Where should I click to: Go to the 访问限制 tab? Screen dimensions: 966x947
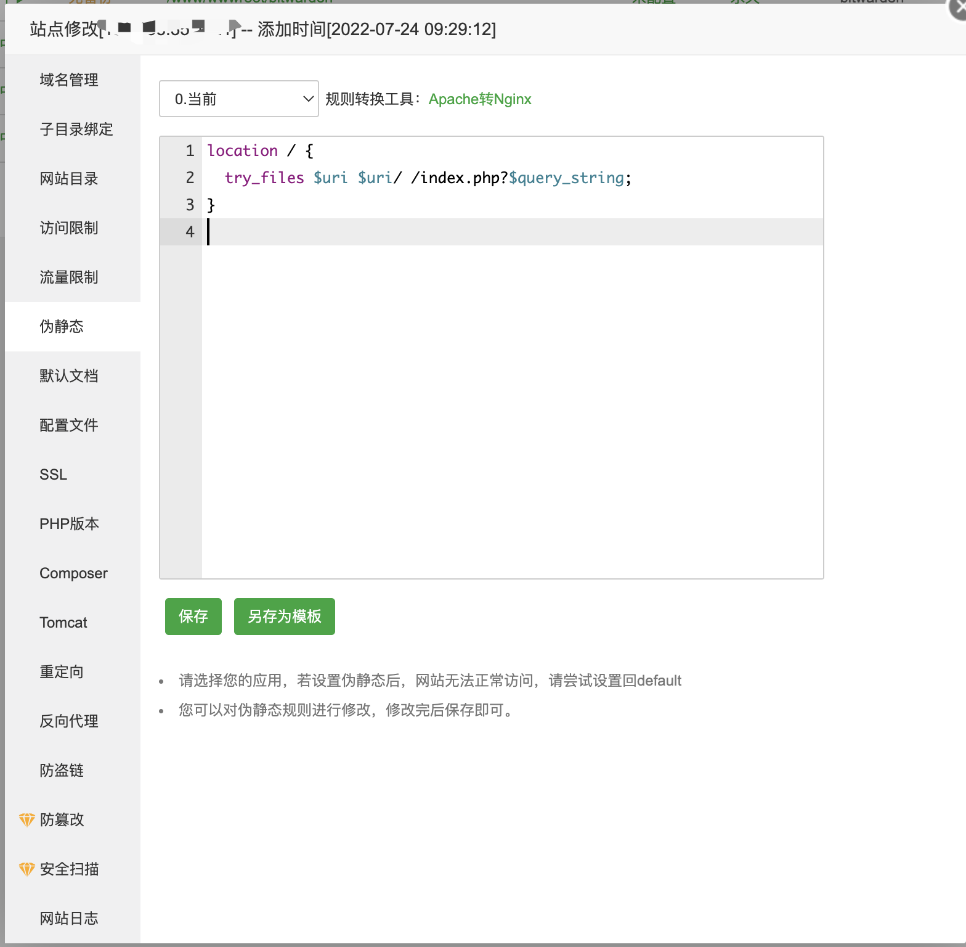tap(69, 228)
